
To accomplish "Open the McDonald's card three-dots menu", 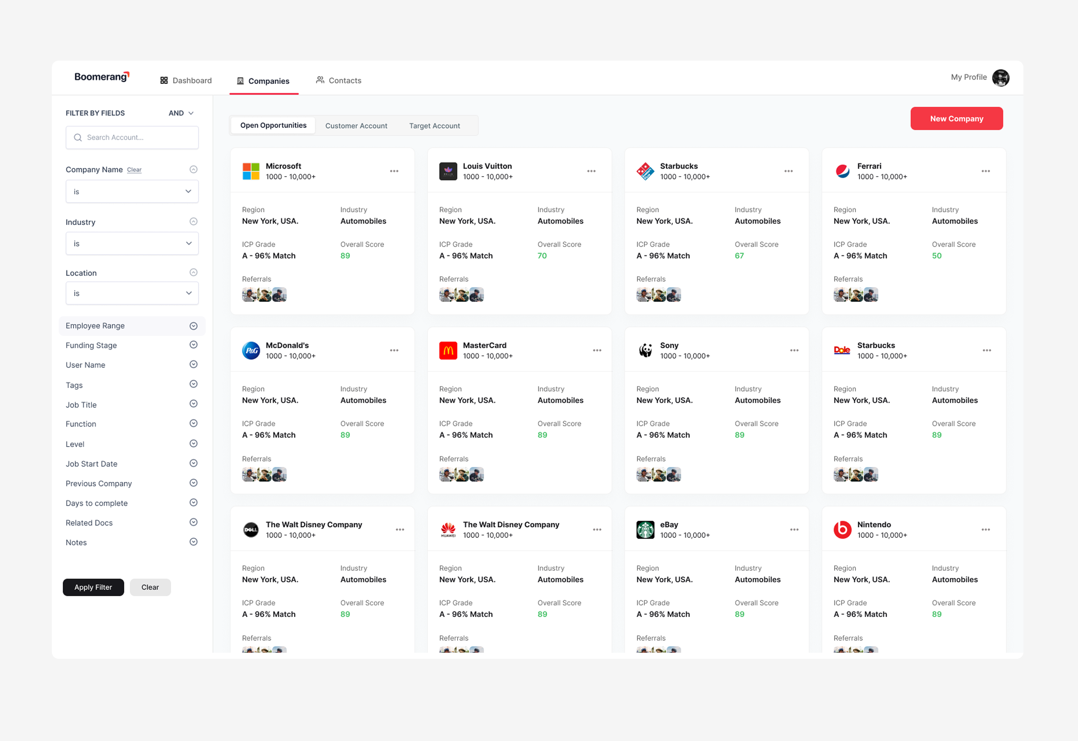I will (394, 351).
